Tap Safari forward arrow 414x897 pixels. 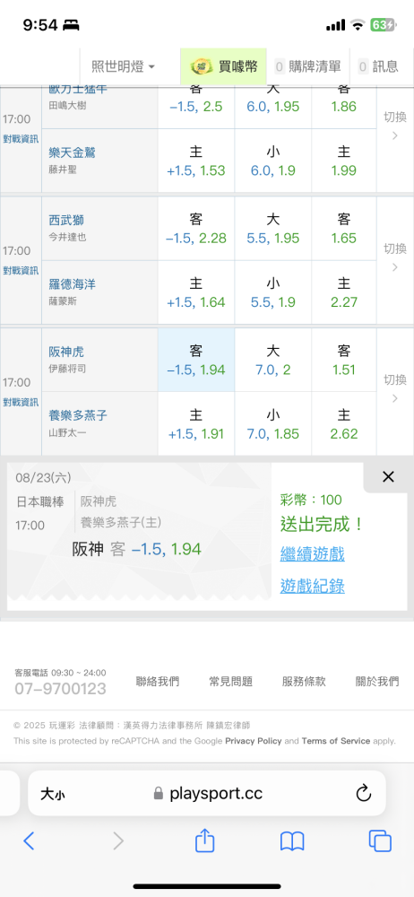(118, 840)
